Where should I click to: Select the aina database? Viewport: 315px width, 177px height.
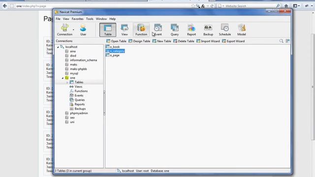point(73,51)
